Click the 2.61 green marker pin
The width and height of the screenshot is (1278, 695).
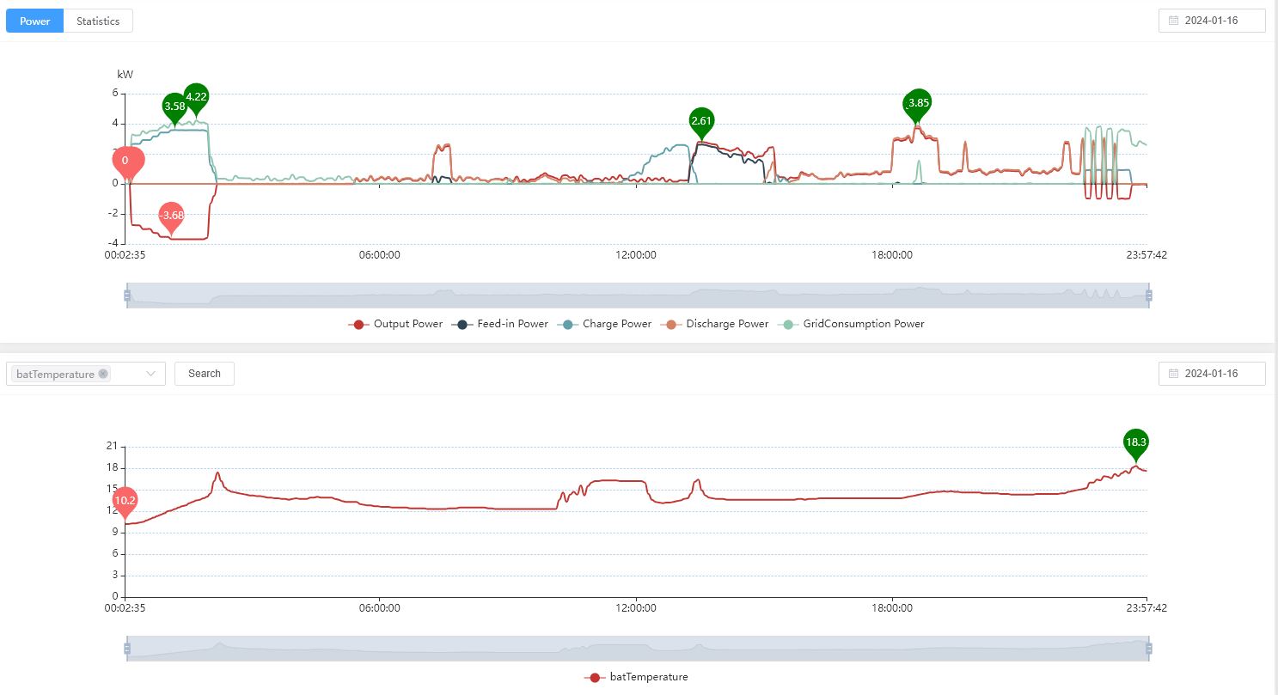coord(701,121)
